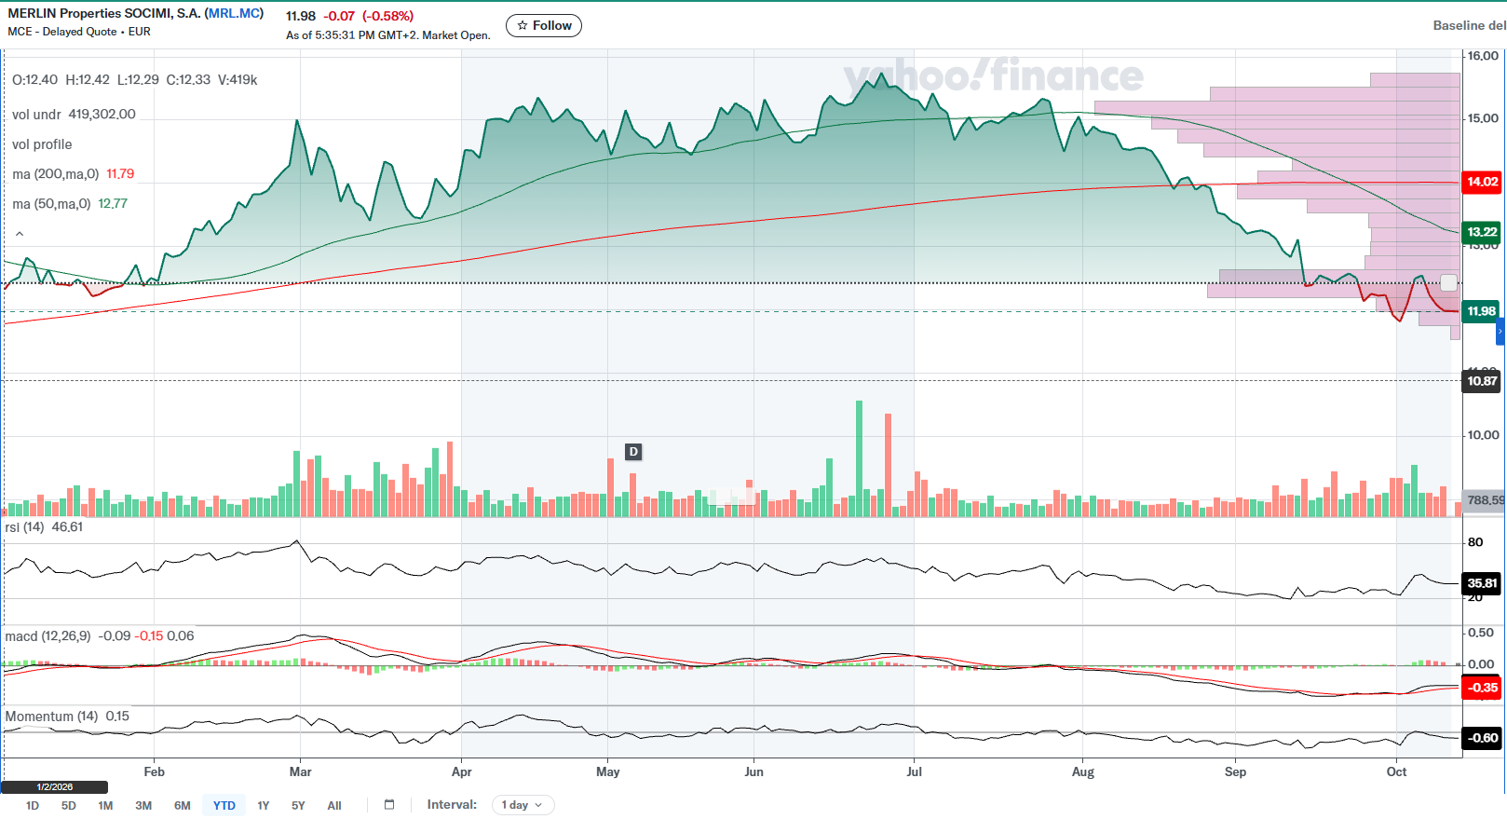1507x819 pixels.
Task: Open the custom date range calendar
Action: coord(389,805)
